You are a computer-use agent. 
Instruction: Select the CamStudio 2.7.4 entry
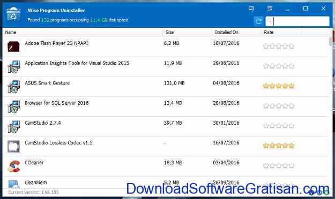coord(43,123)
